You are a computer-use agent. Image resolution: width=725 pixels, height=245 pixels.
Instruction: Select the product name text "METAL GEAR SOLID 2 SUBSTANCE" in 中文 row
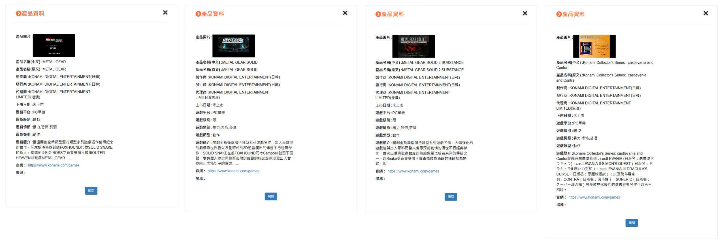tap(433, 63)
